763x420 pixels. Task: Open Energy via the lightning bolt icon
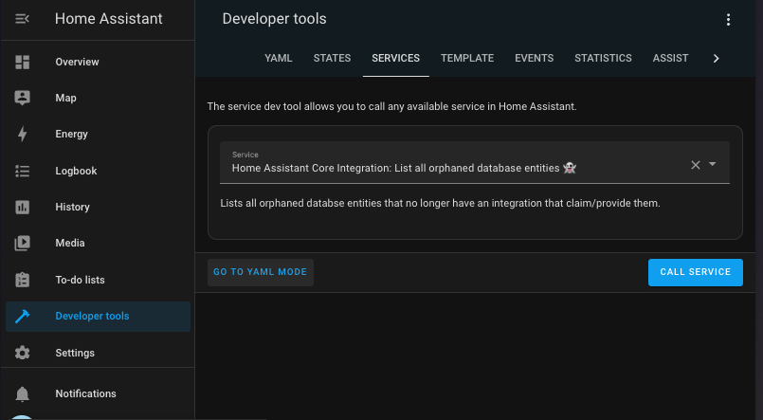(23, 135)
